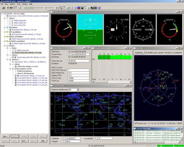Click the fast-forward playback button

32,8
